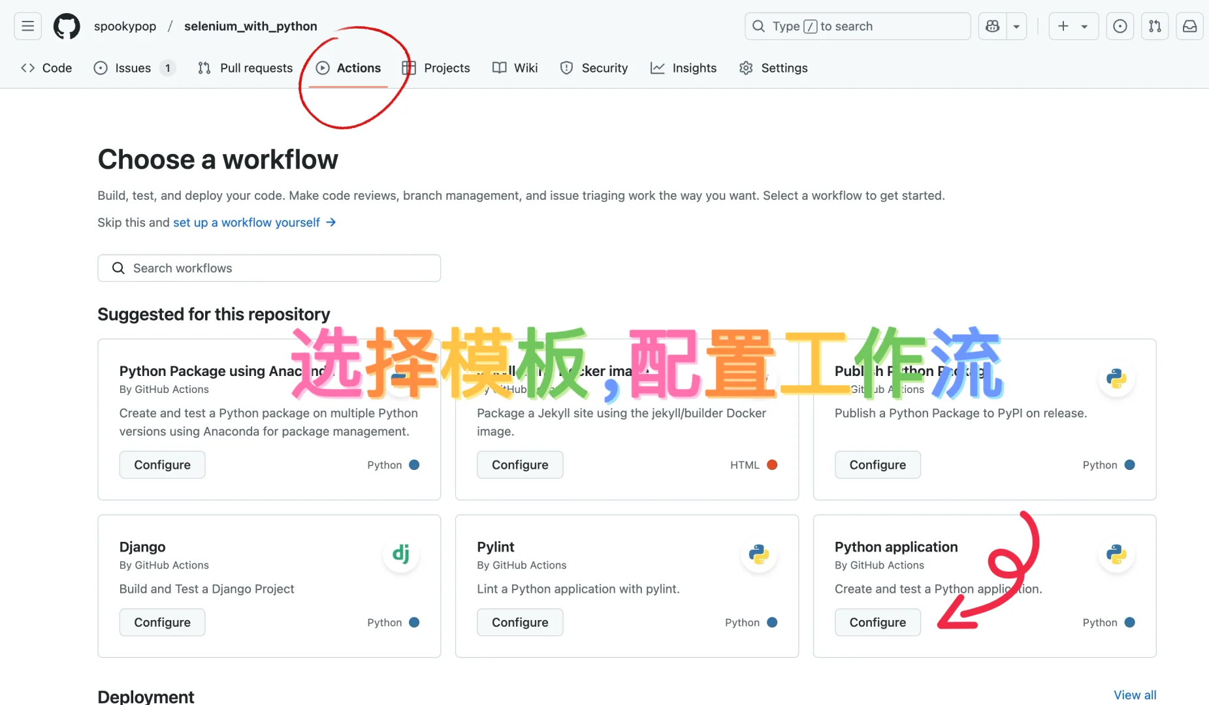The width and height of the screenshot is (1209, 705).
Task: Switch to the Actions tab
Action: 350,68
